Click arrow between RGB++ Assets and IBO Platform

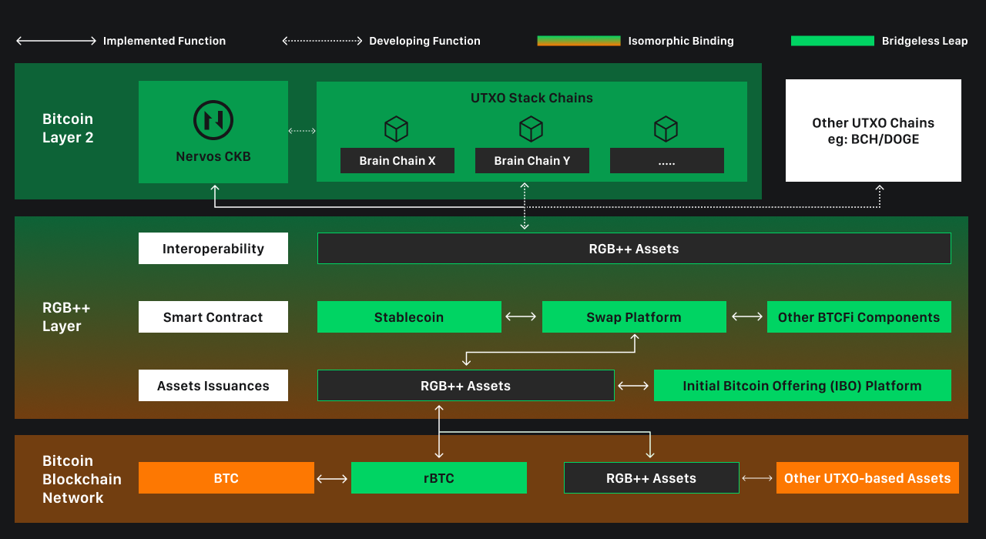pos(634,386)
